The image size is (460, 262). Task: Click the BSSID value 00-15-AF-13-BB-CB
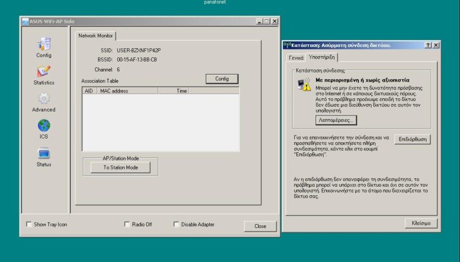(137, 60)
